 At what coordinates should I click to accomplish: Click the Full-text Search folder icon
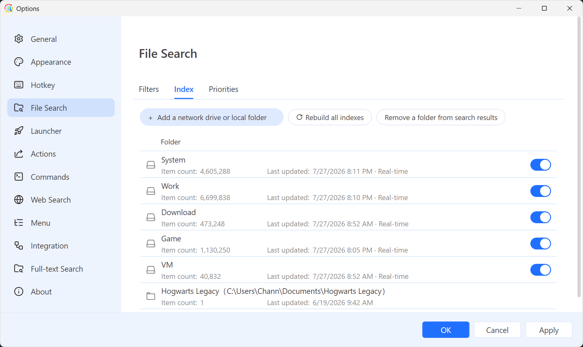pos(19,269)
